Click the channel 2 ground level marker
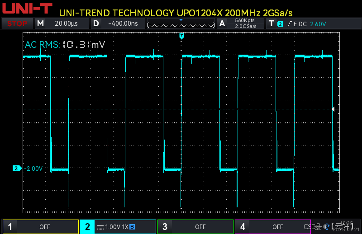362x234 pixels. [17, 168]
